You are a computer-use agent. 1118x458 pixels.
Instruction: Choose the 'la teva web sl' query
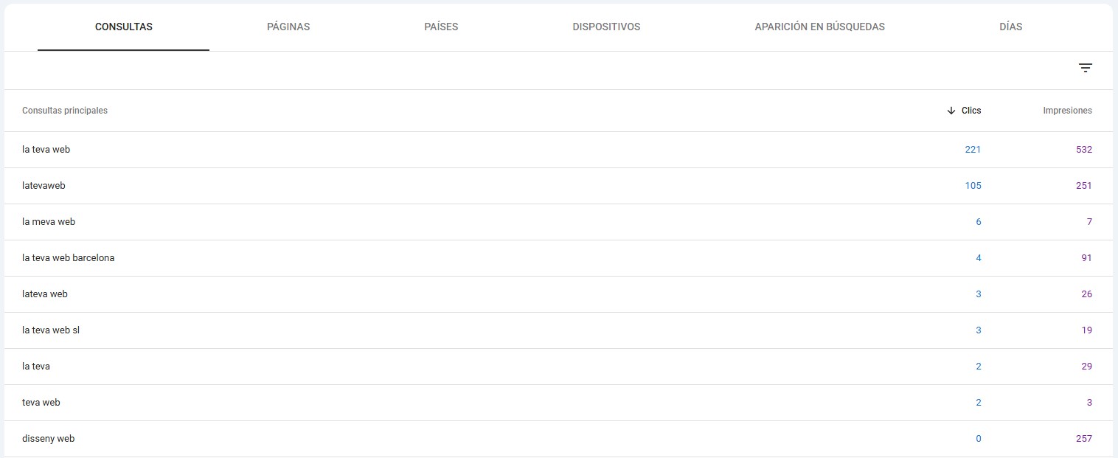pyautogui.click(x=51, y=330)
